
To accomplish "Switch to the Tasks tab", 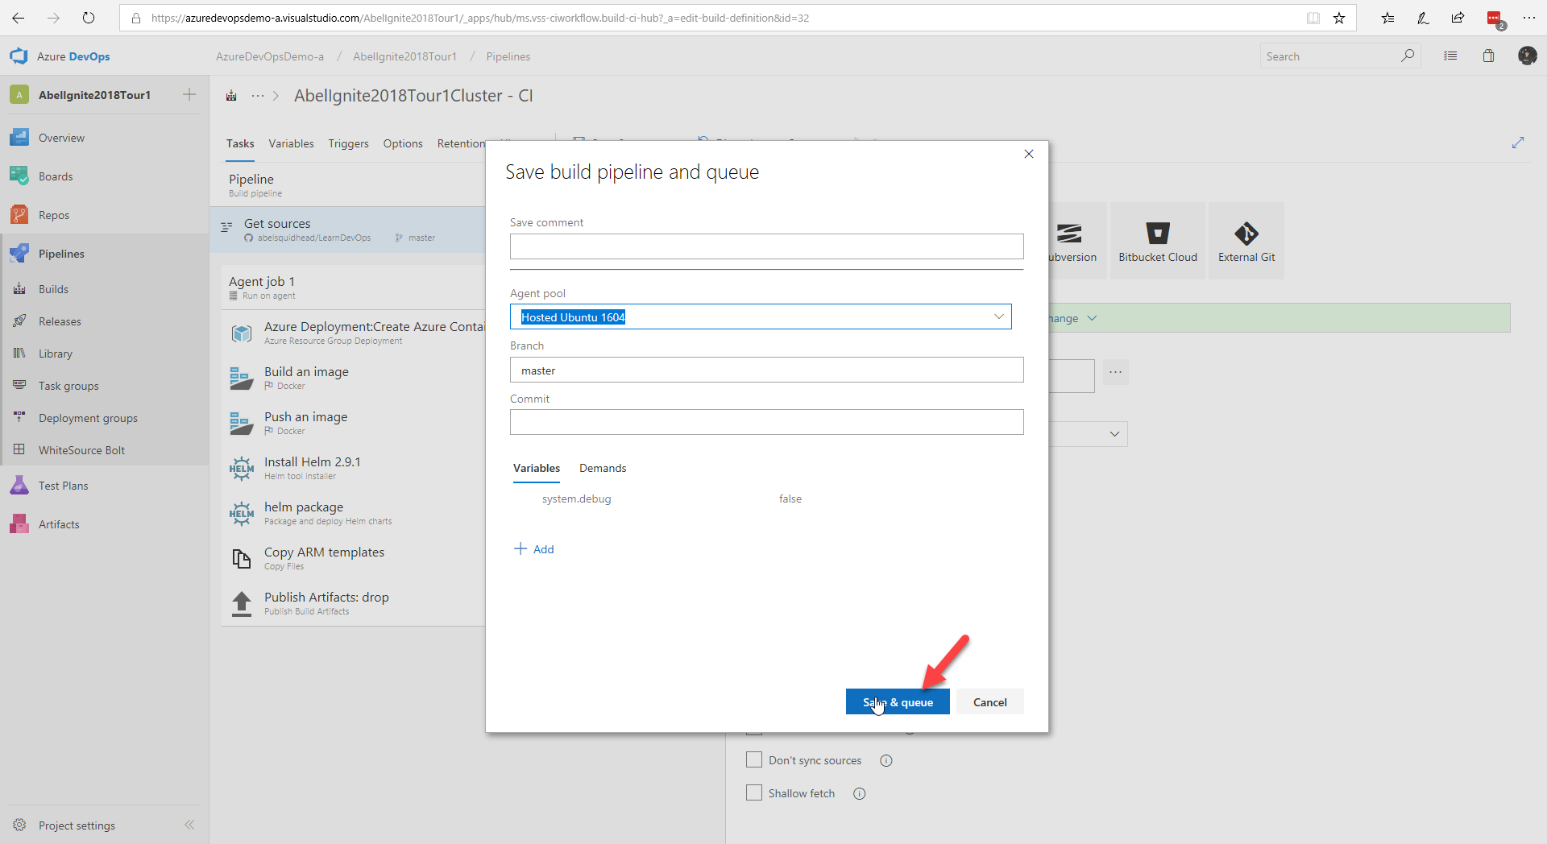I will [x=240, y=143].
